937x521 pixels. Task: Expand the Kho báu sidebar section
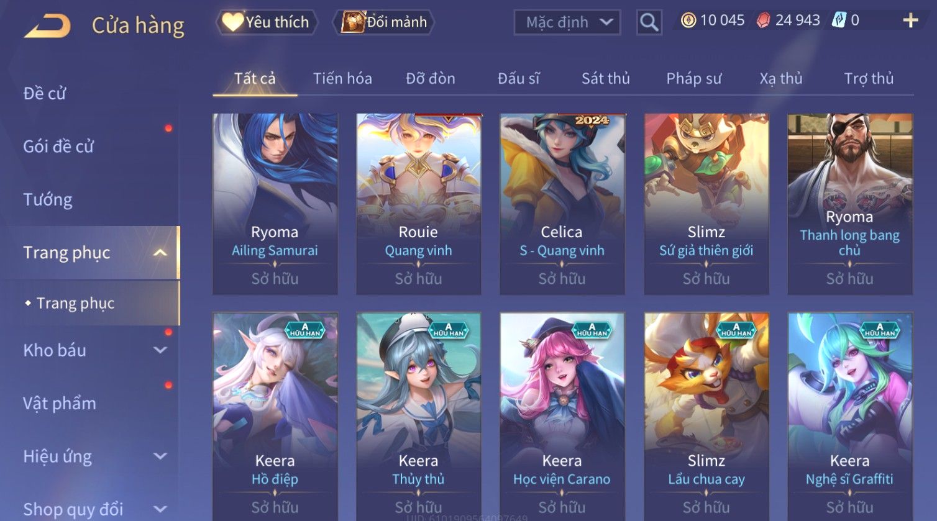click(x=160, y=350)
